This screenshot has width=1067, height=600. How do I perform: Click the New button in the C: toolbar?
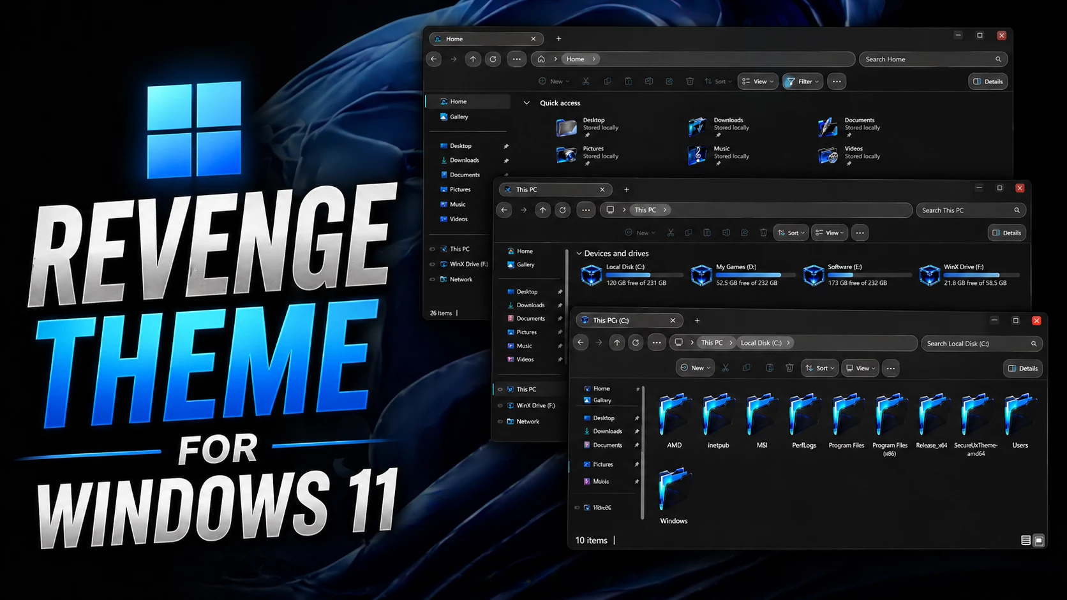695,368
